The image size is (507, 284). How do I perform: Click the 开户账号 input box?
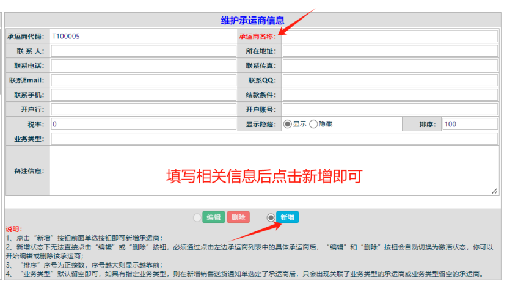[x=390, y=109]
